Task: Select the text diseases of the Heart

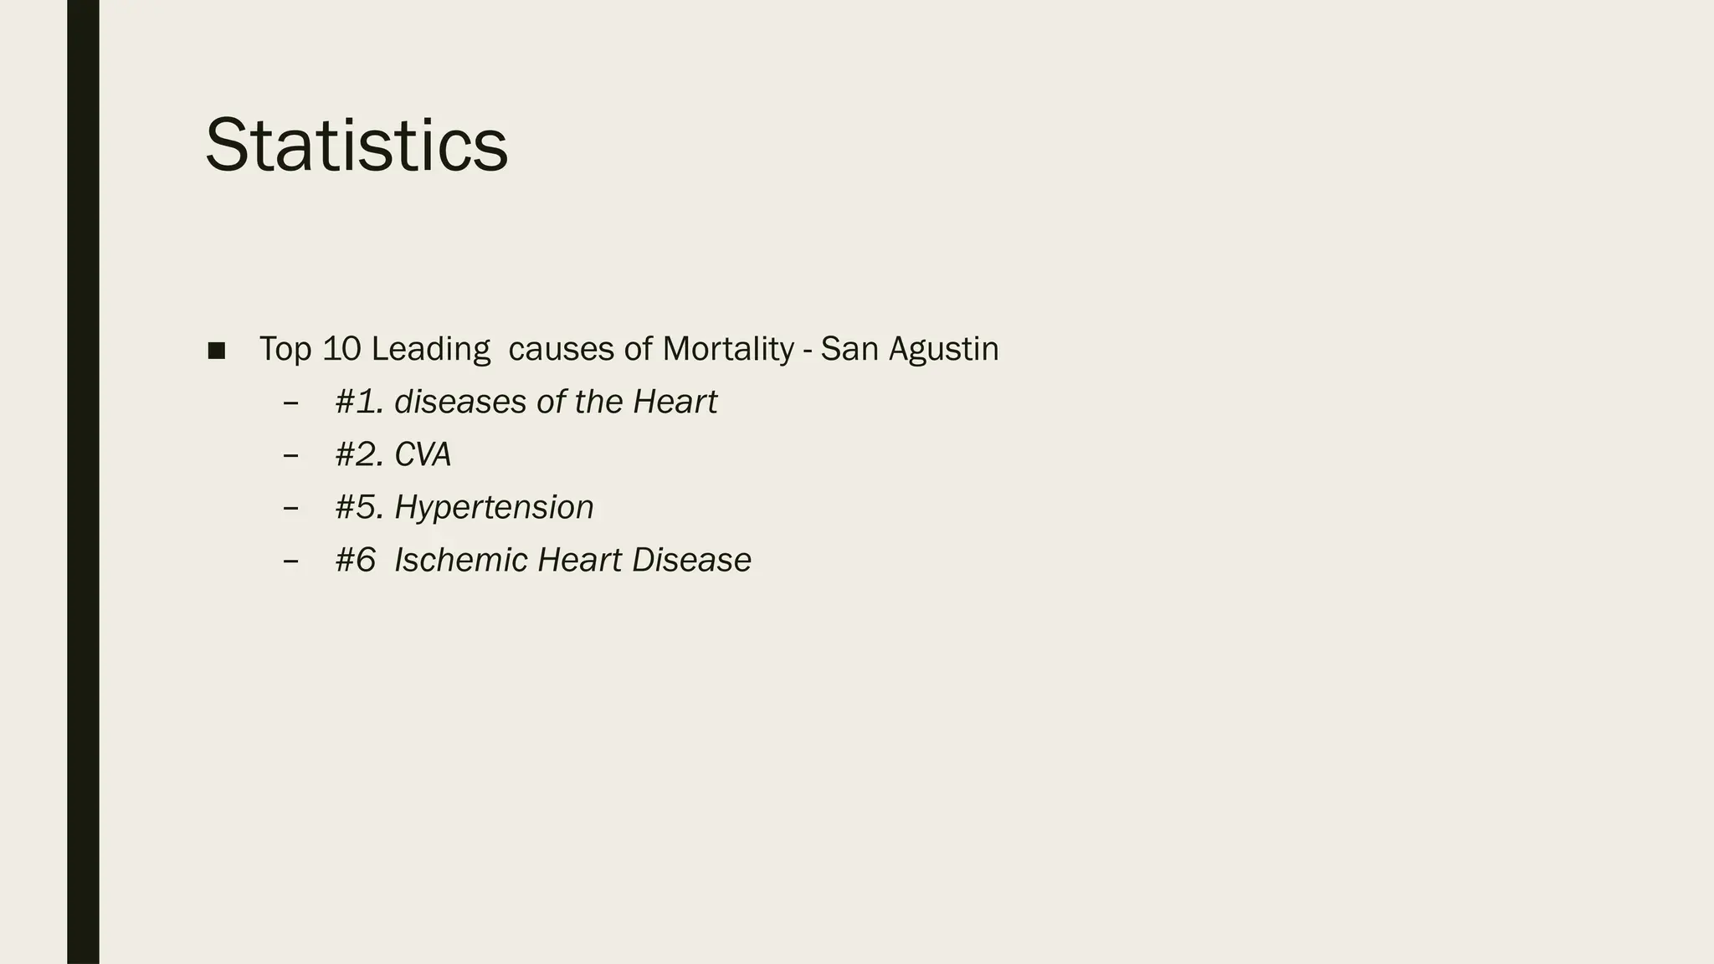Action: 556,402
